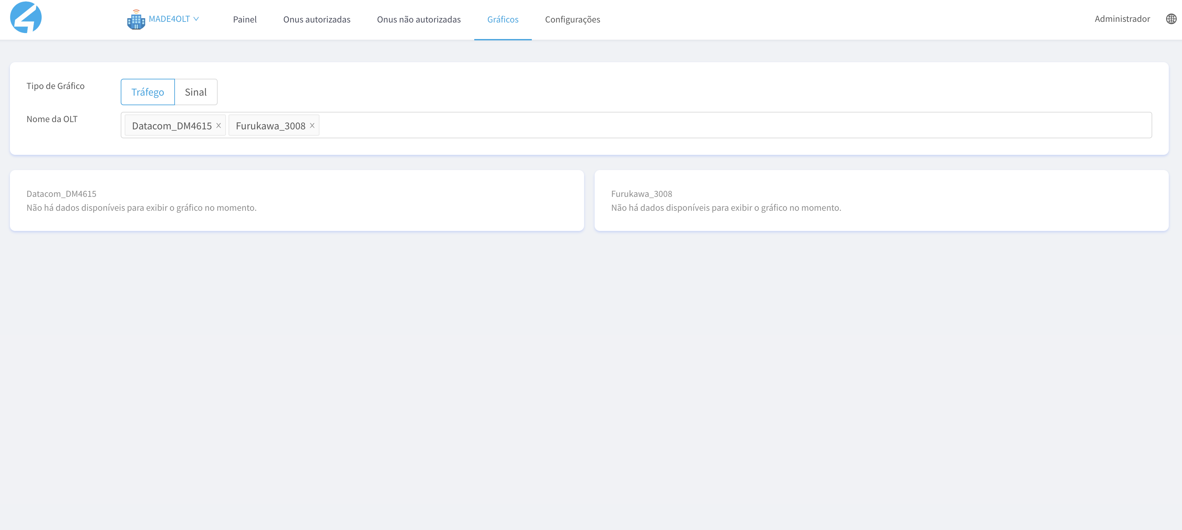Open the Configurações tab
The width and height of the screenshot is (1182, 530).
(x=572, y=19)
